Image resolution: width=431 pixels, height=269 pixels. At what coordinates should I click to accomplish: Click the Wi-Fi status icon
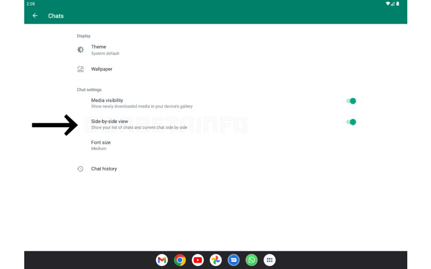click(x=388, y=4)
